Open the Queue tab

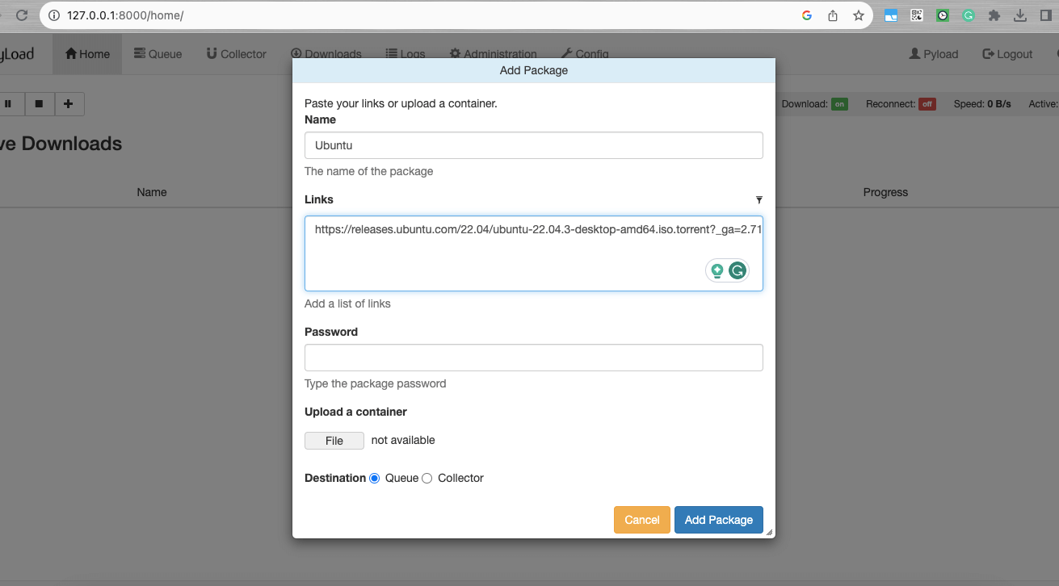[x=158, y=54]
